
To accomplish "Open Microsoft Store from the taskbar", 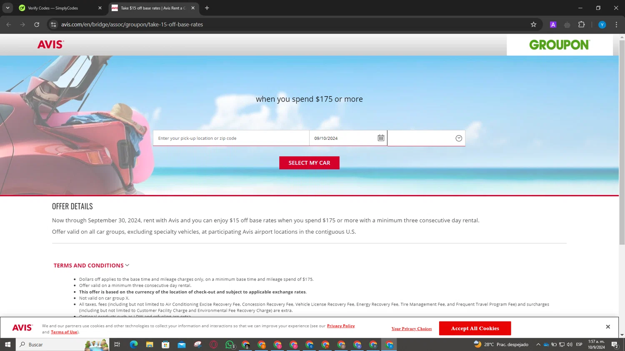I will (x=165, y=344).
